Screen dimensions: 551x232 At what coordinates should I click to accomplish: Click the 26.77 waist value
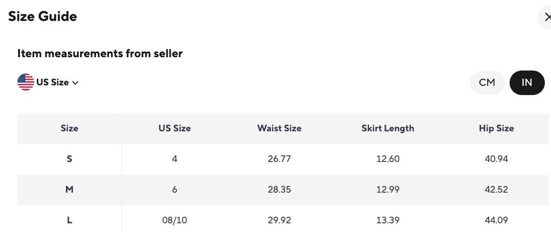[279, 159]
